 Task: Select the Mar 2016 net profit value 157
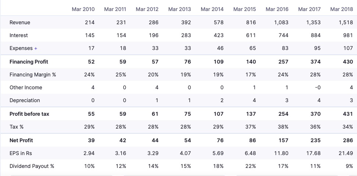[283, 140]
